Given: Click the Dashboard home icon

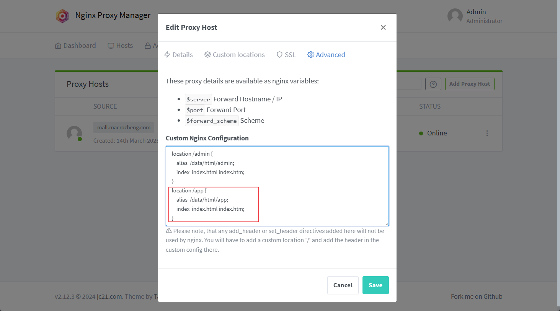Looking at the screenshot, I should pyautogui.click(x=58, y=46).
